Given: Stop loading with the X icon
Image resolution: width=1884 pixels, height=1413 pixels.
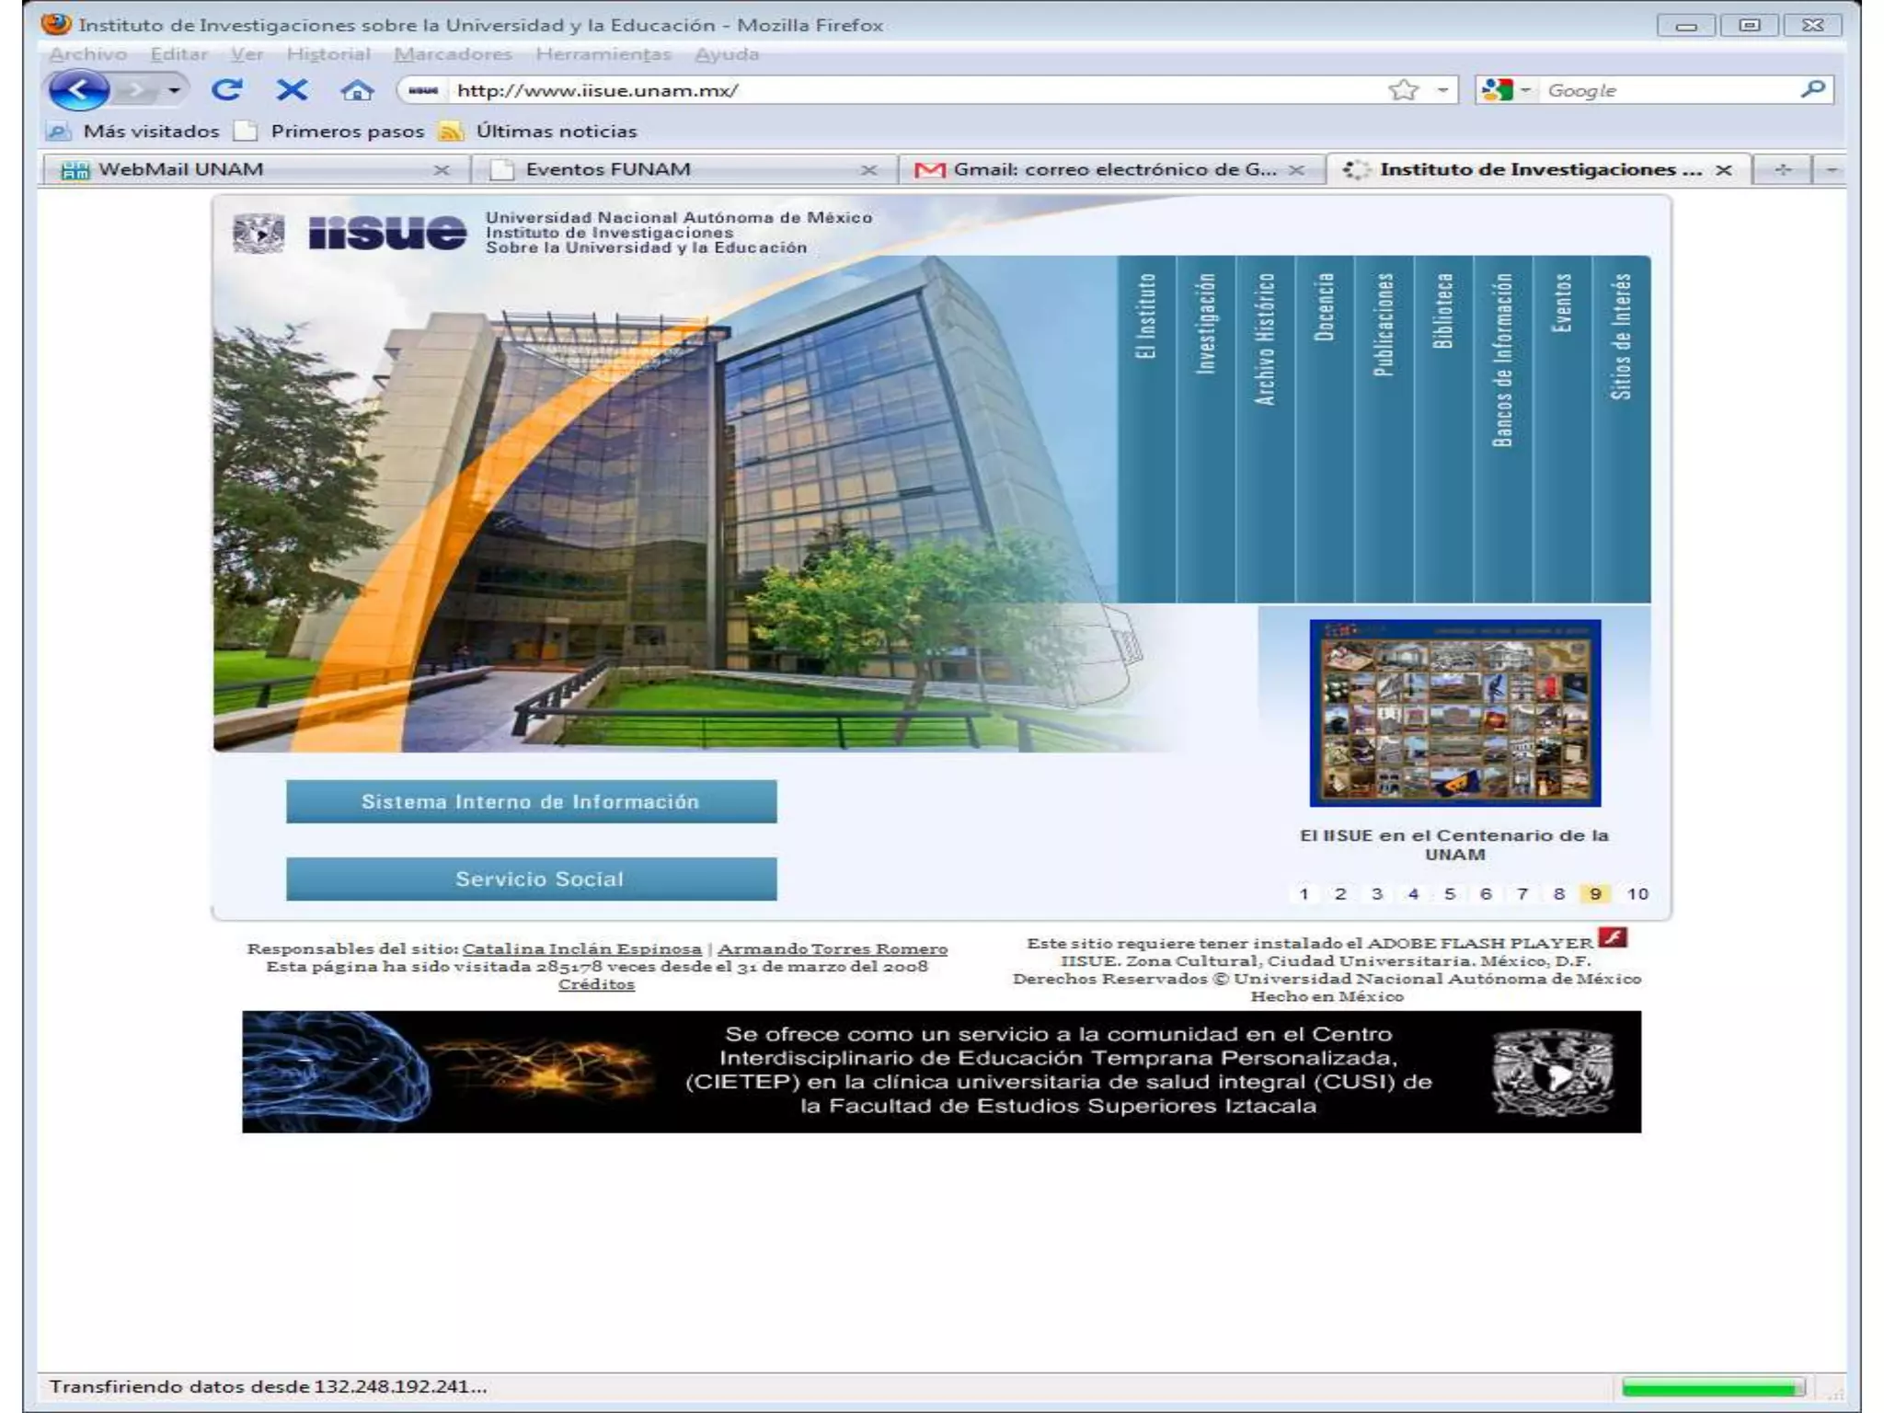Looking at the screenshot, I should point(292,90).
